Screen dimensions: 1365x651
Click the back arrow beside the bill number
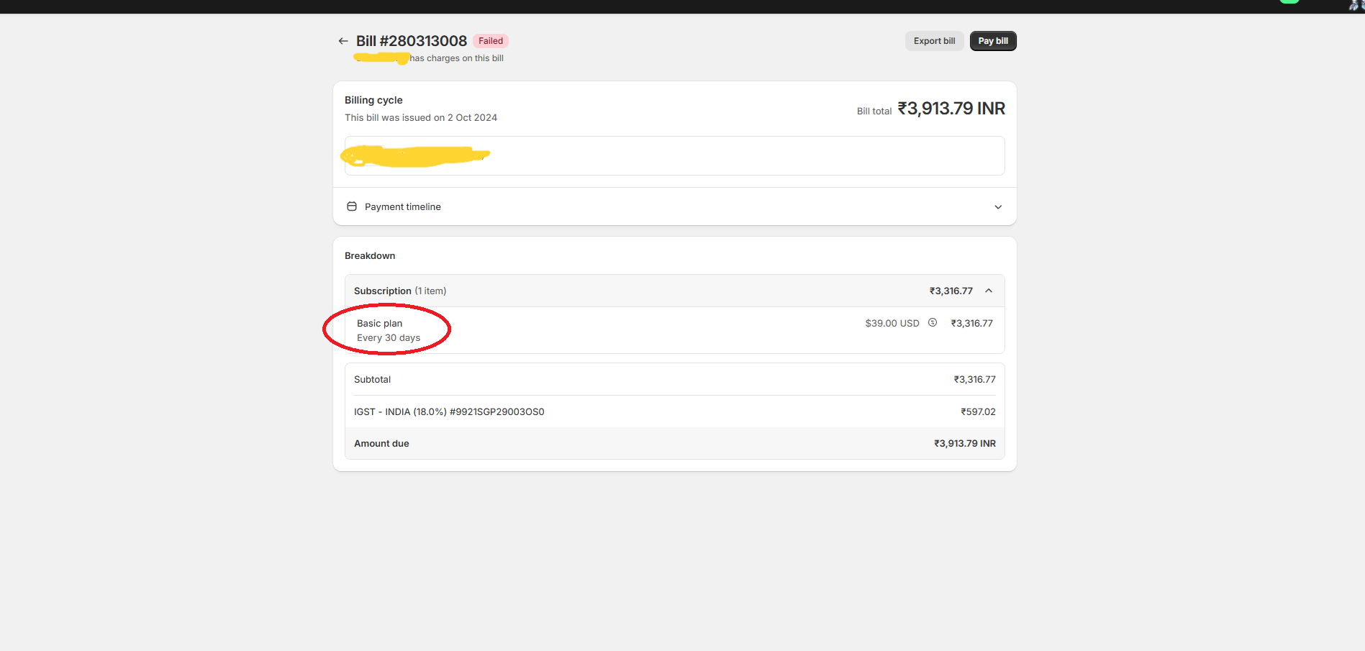point(343,41)
